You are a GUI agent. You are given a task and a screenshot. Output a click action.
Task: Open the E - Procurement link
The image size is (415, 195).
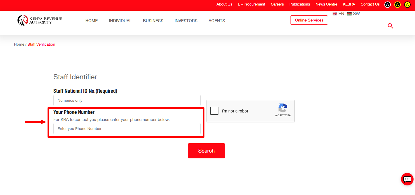tap(251, 4)
